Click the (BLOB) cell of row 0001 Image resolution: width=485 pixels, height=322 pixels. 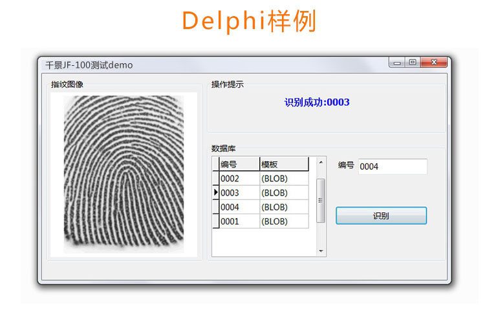[283, 221]
